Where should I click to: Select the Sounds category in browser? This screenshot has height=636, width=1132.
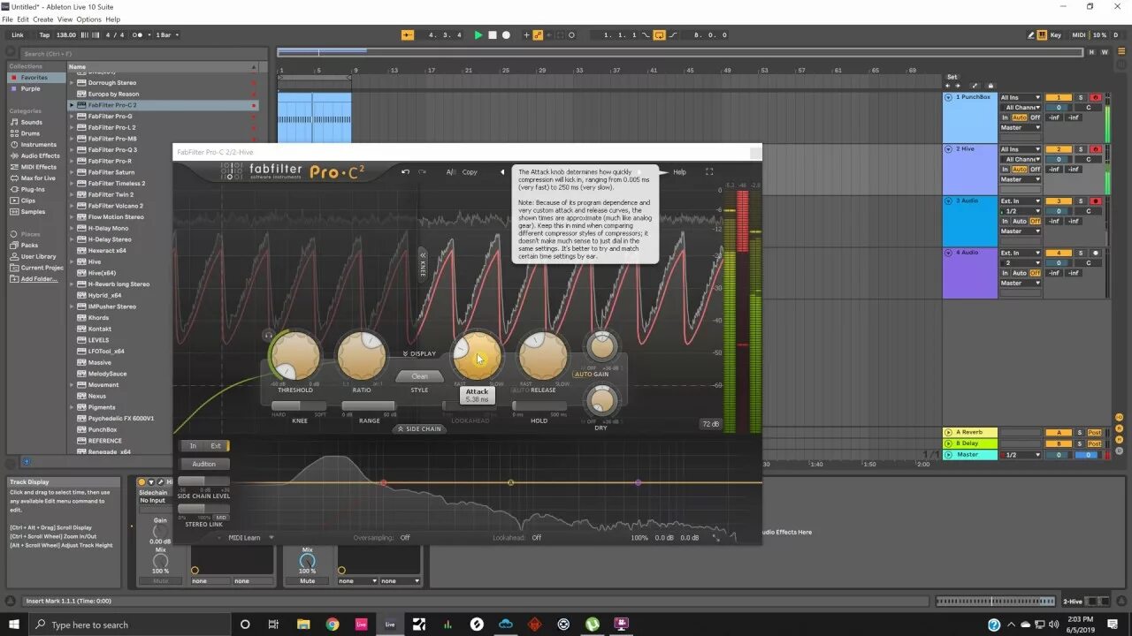32,122
